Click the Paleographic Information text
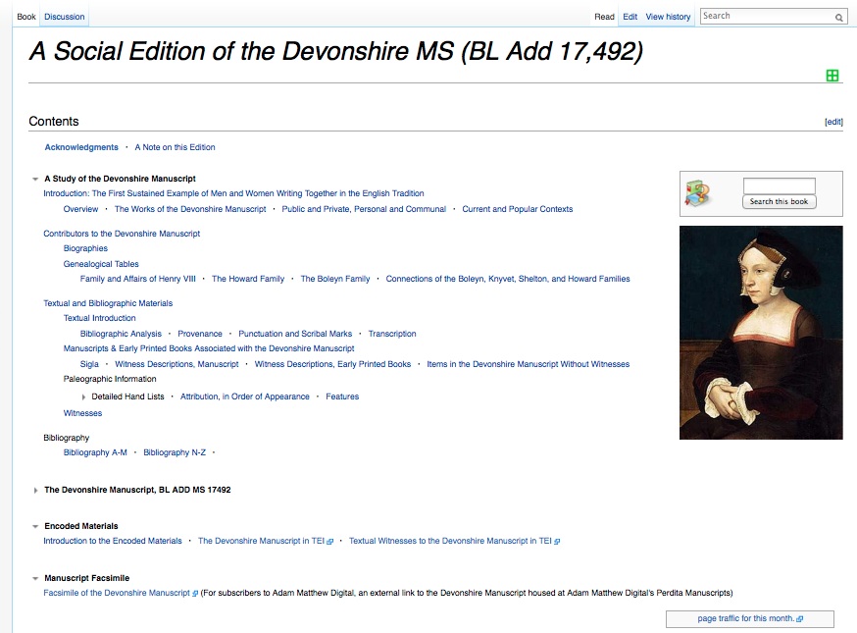This screenshot has height=633, width=857. coord(110,379)
